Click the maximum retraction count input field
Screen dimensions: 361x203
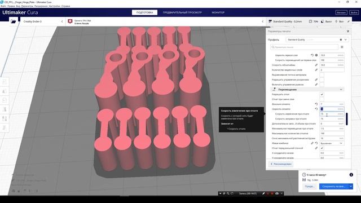[332, 134]
